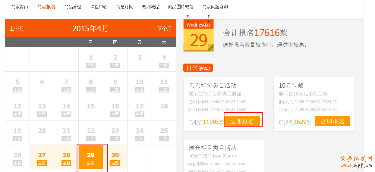Select April 29 on the calendar
375x172 pixels.
pyautogui.click(x=91, y=157)
